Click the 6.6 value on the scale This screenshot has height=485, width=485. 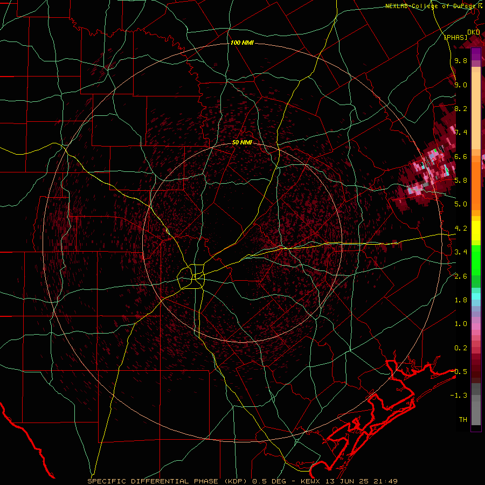(461, 156)
